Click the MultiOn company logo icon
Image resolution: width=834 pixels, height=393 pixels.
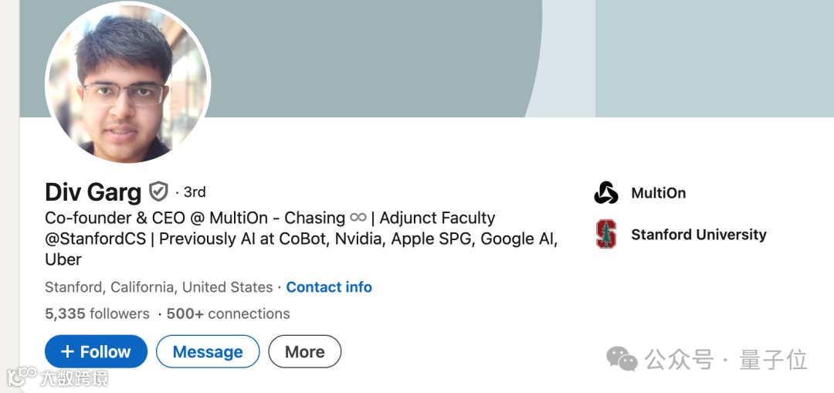pyautogui.click(x=606, y=192)
